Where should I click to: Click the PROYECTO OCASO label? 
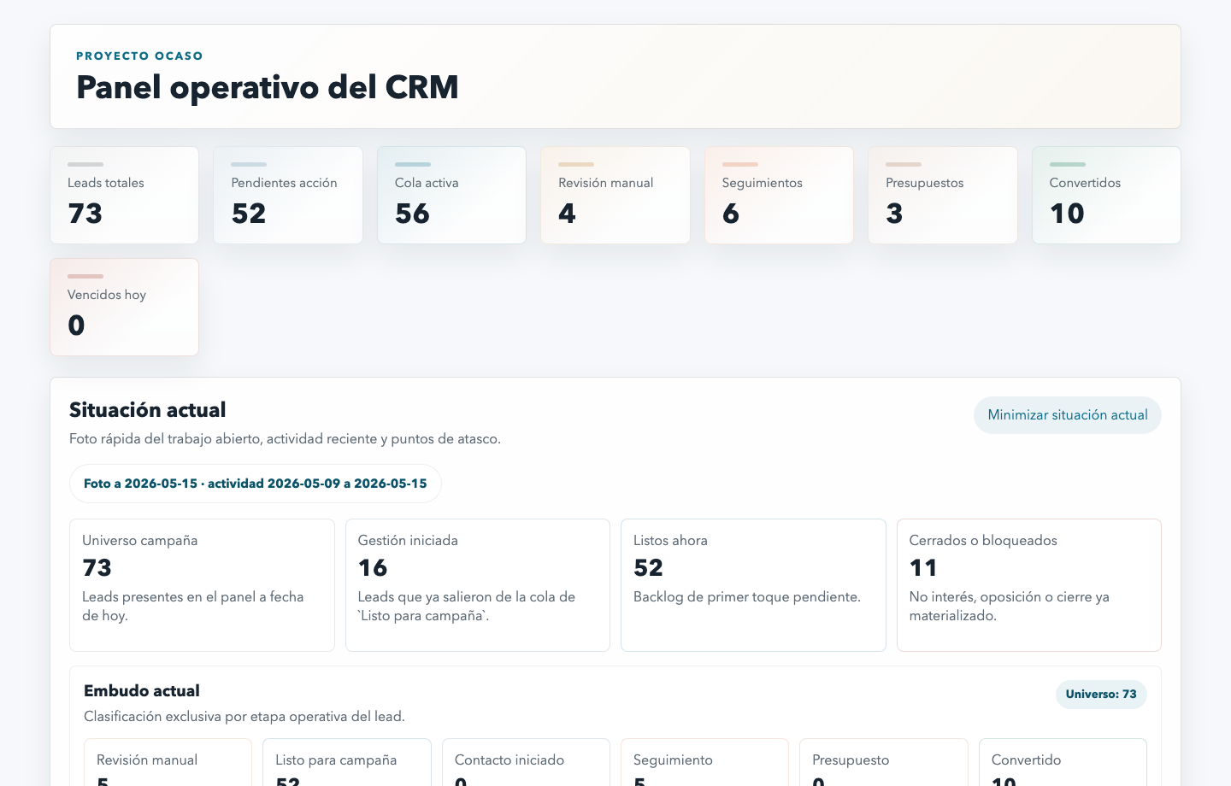point(139,56)
